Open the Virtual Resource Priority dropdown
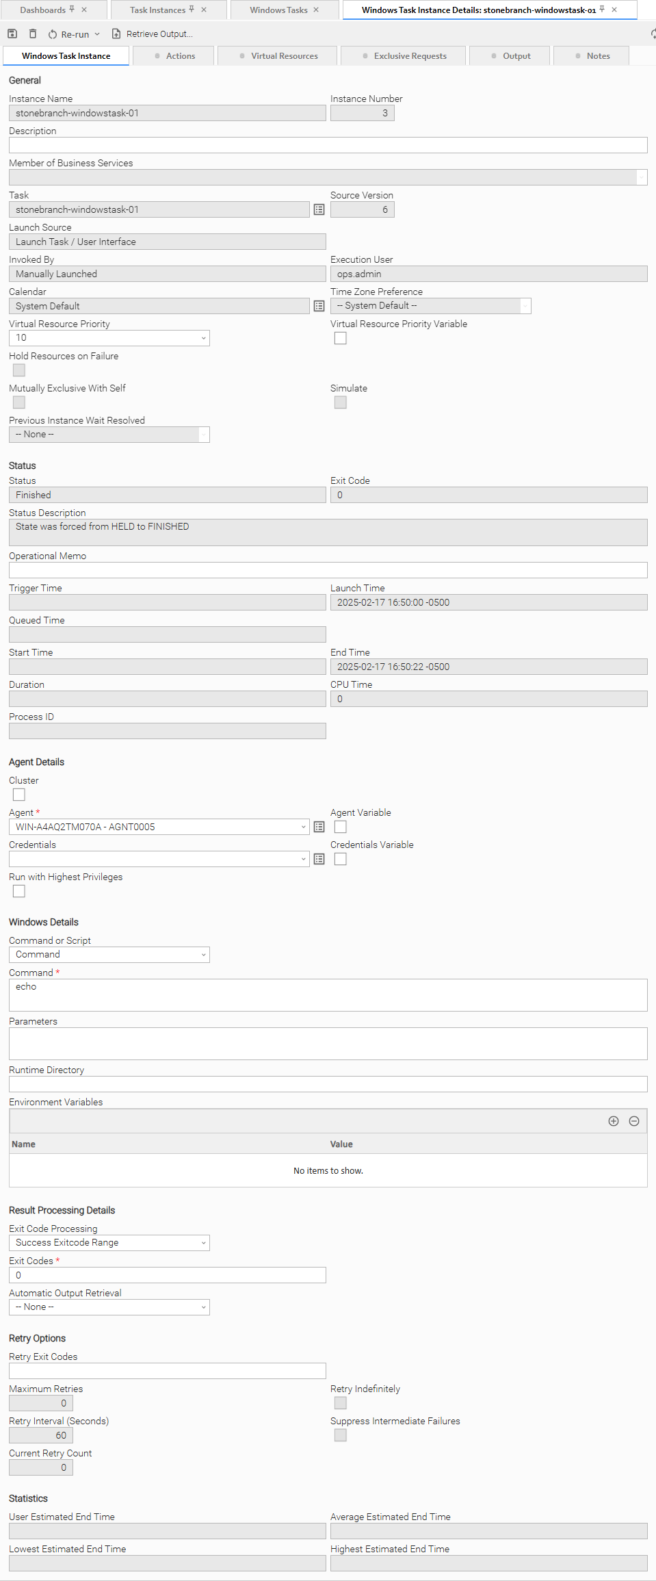This screenshot has width=656, height=1581. pyautogui.click(x=109, y=338)
